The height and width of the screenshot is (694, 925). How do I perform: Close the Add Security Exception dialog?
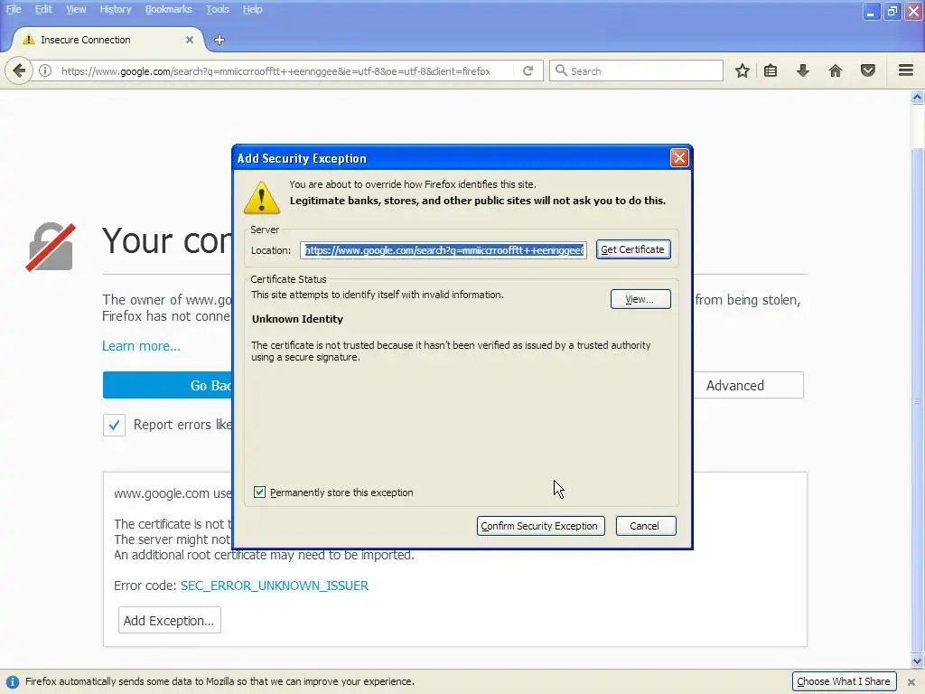click(x=679, y=157)
